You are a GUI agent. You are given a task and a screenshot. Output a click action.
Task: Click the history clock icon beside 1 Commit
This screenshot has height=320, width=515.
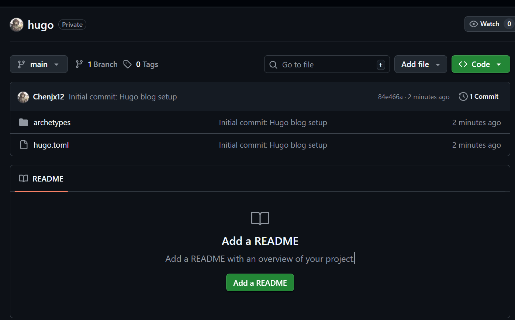(463, 96)
